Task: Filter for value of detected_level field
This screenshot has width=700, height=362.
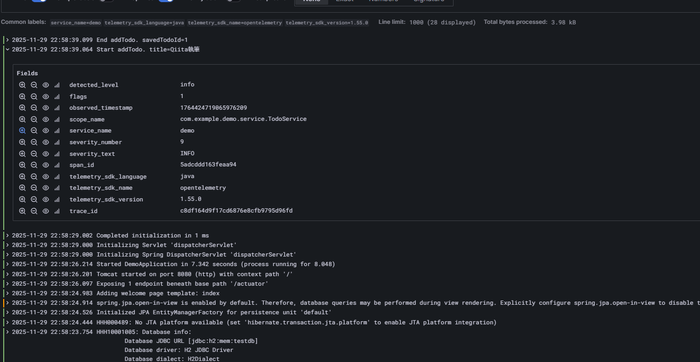Action: tap(22, 85)
